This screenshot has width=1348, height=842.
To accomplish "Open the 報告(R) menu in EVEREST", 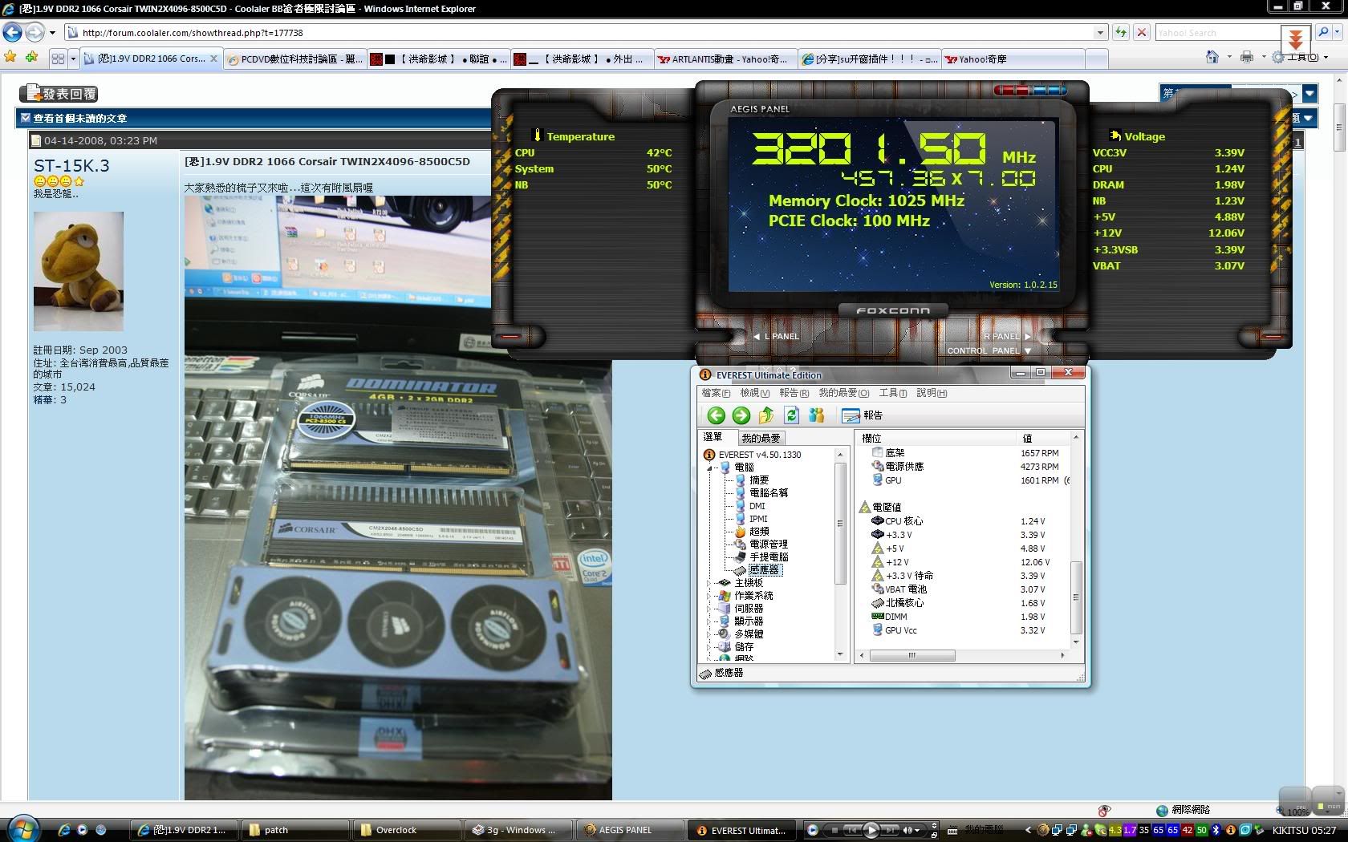I will click(x=794, y=393).
